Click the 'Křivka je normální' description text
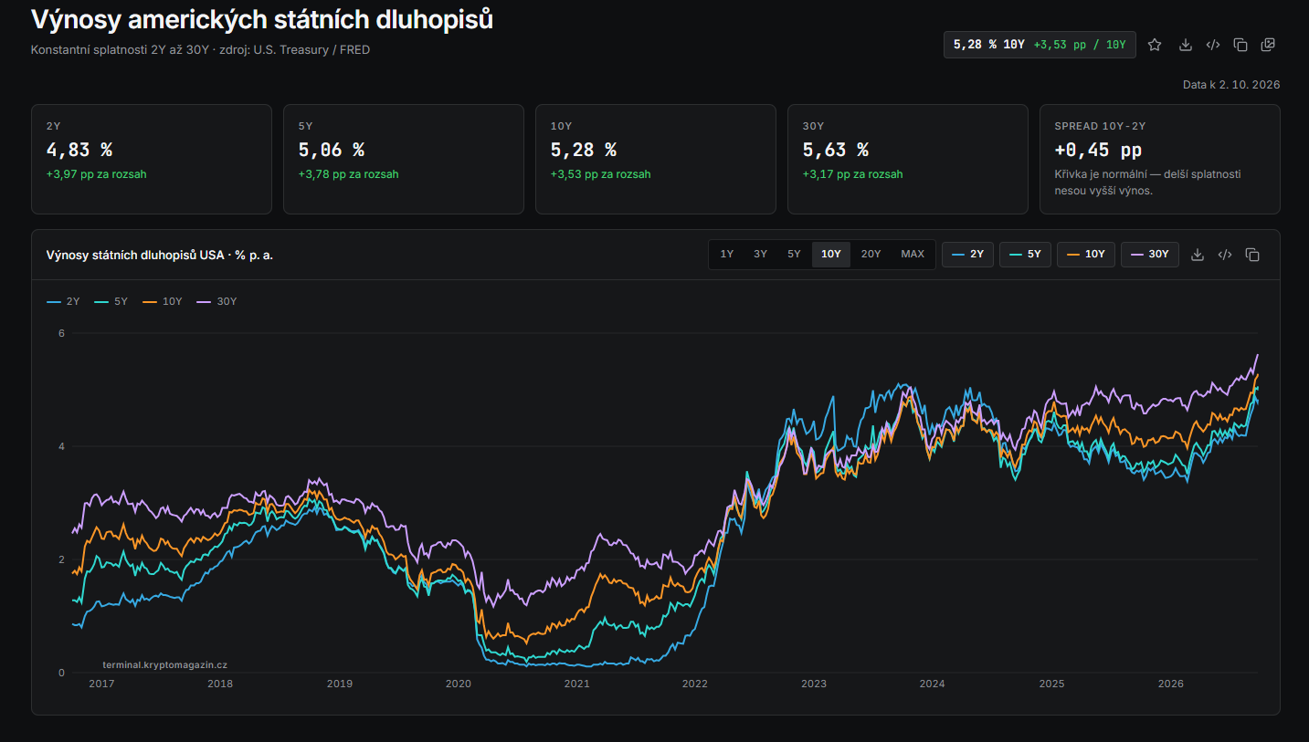1309x742 pixels. click(x=1147, y=183)
